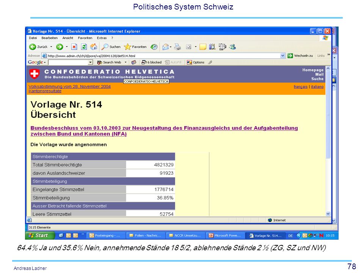Print the page with printer icon

click(x=177, y=47)
